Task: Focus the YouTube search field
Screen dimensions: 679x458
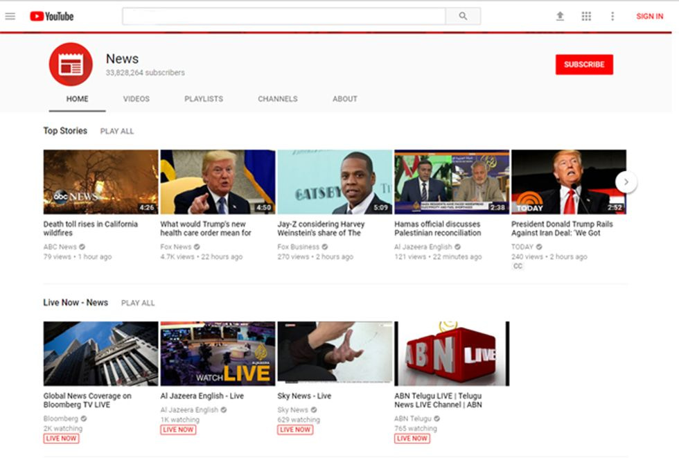Action: coord(284,17)
